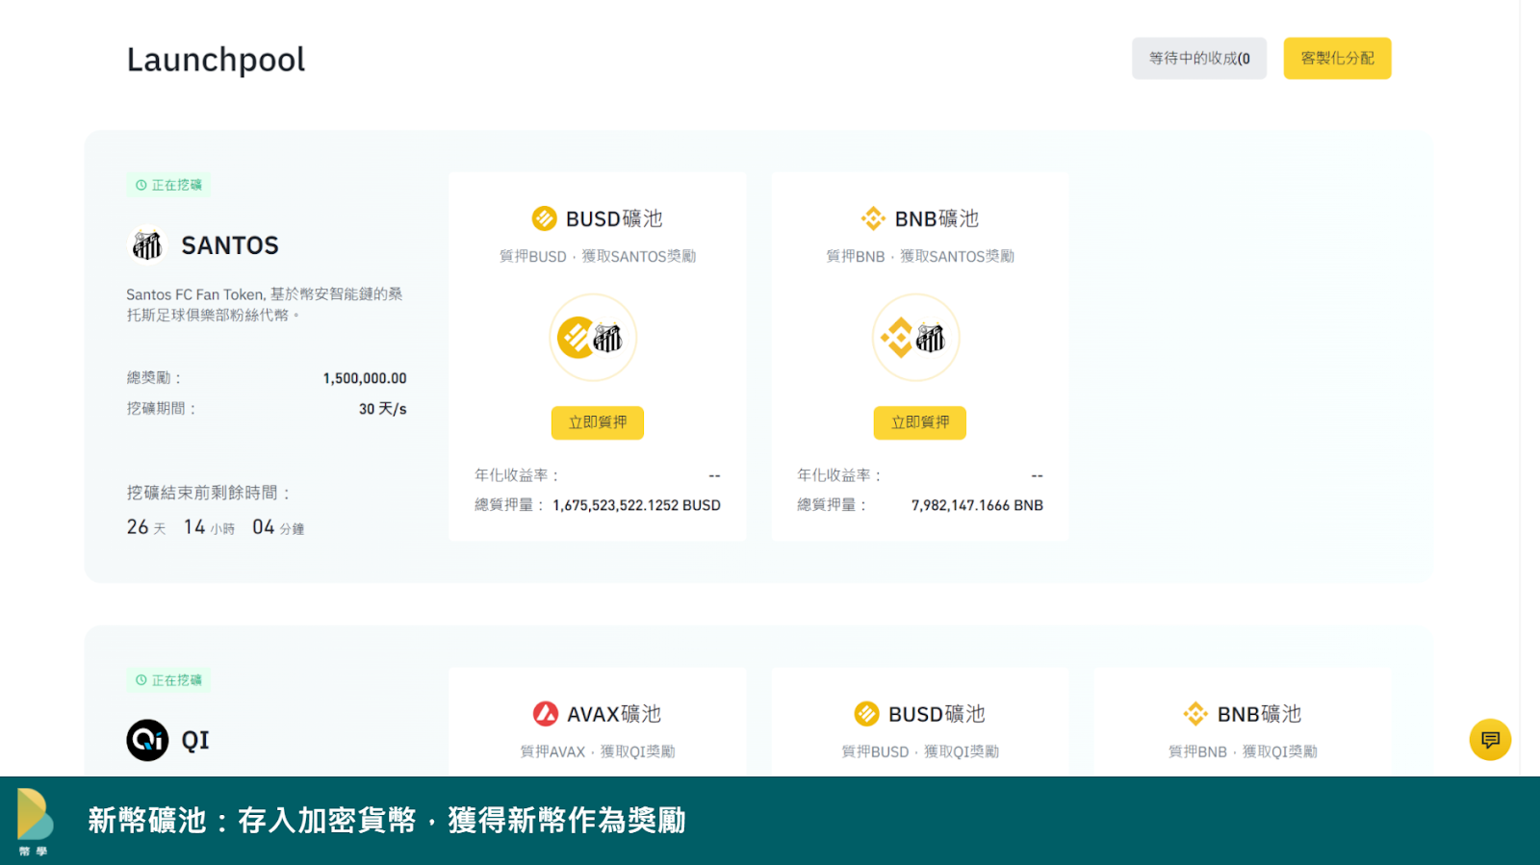Click the Santos FC Fan Token description text
The image size is (1540, 865).
pos(265,305)
